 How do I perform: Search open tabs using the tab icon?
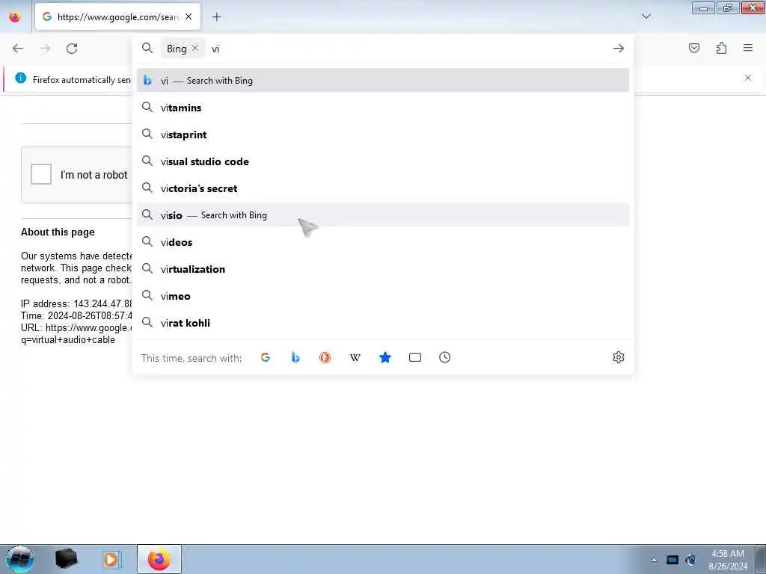[414, 357]
